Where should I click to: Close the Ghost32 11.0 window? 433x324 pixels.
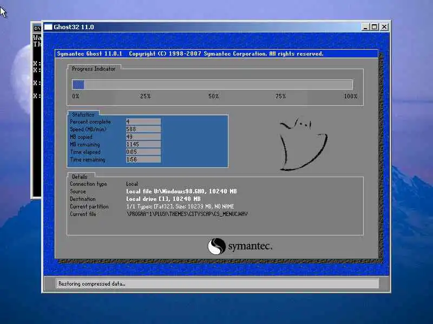coord(384,27)
